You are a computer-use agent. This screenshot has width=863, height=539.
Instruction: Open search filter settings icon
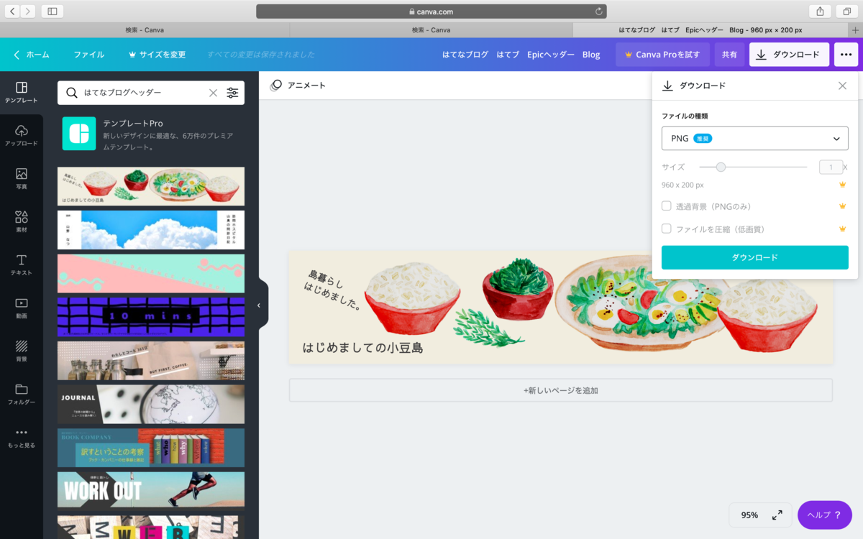pyautogui.click(x=232, y=93)
